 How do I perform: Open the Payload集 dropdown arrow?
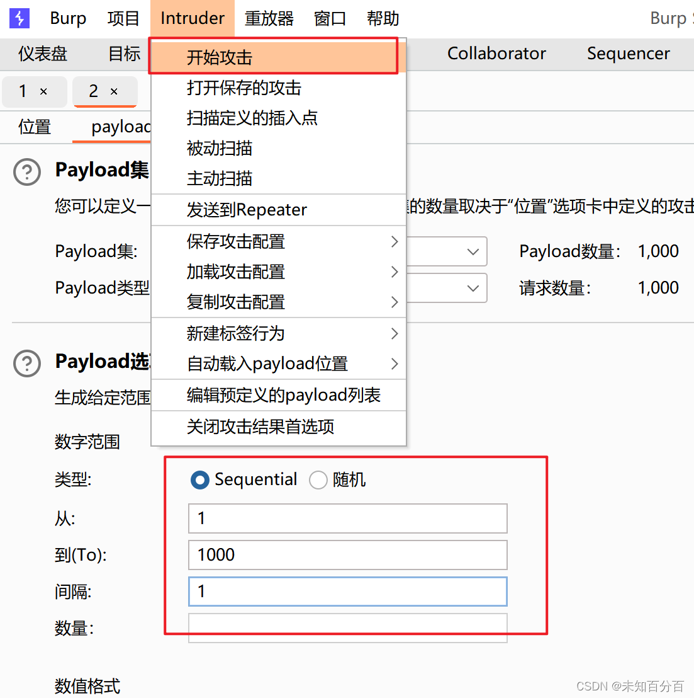(473, 251)
